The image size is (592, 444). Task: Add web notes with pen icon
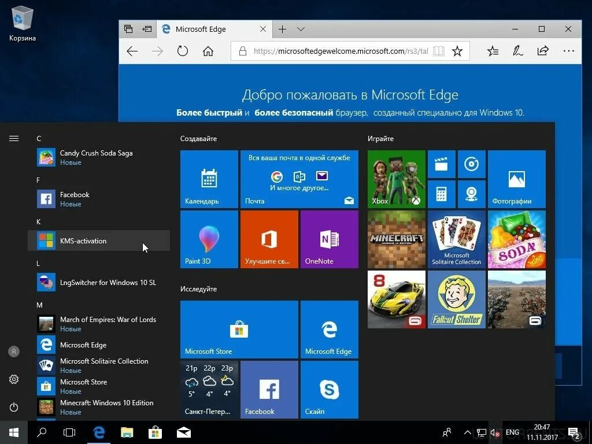click(517, 51)
